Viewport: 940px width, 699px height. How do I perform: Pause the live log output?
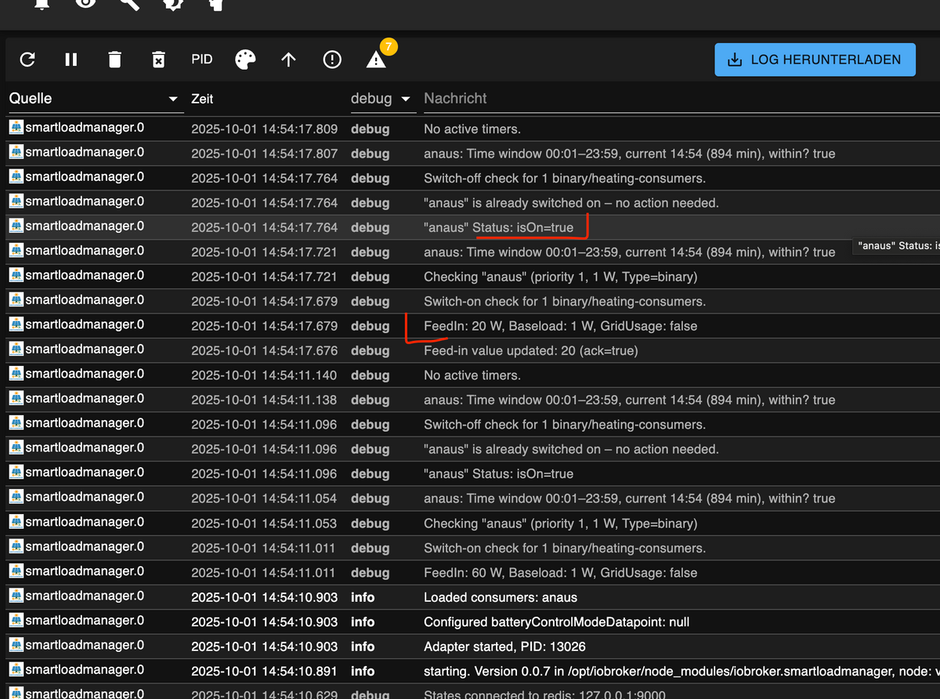[71, 60]
